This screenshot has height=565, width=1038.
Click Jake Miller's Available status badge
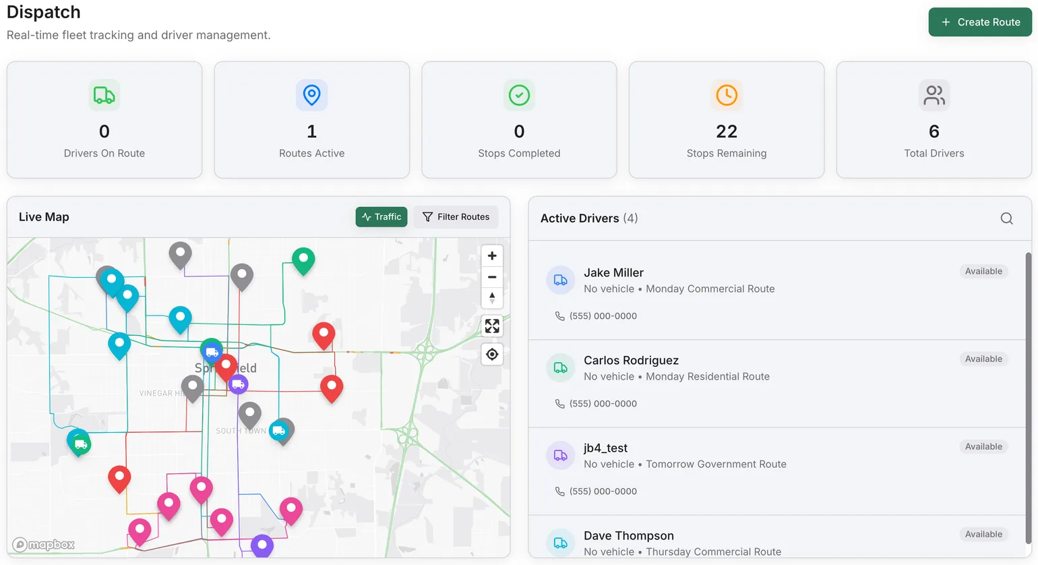tap(983, 272)
